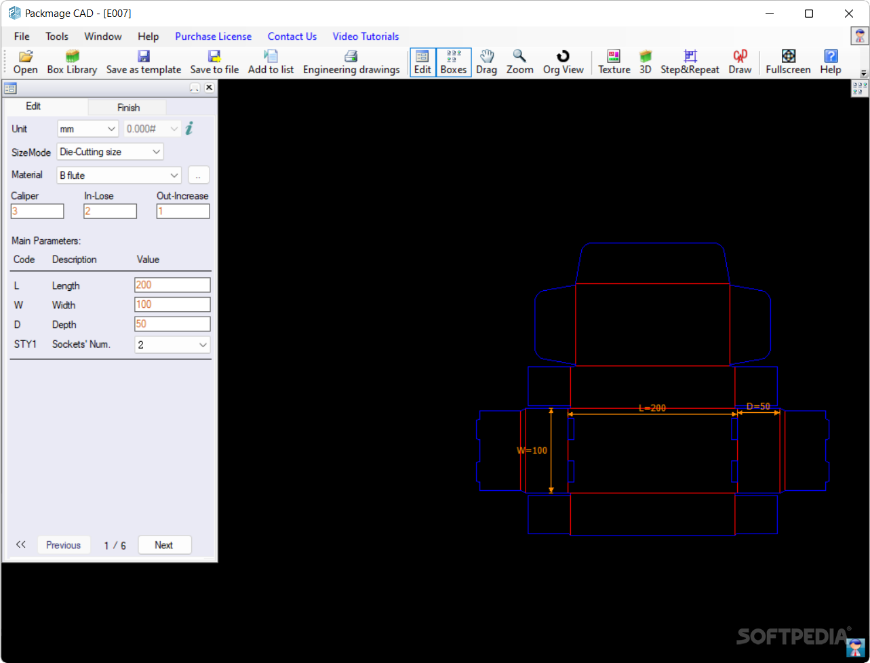Viewport: 870px width, 663px height.
Task: Open the Sockets' Num. dropdown
Action: [172, 345]
